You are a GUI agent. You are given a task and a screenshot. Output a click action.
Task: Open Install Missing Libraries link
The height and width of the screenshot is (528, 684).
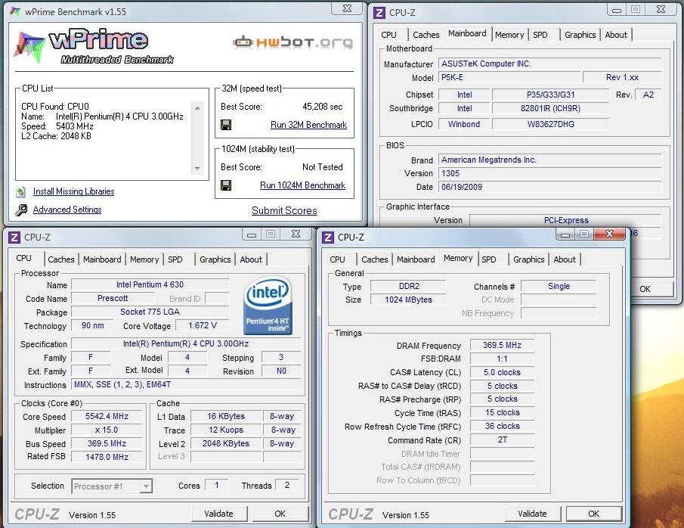point(74,191)
